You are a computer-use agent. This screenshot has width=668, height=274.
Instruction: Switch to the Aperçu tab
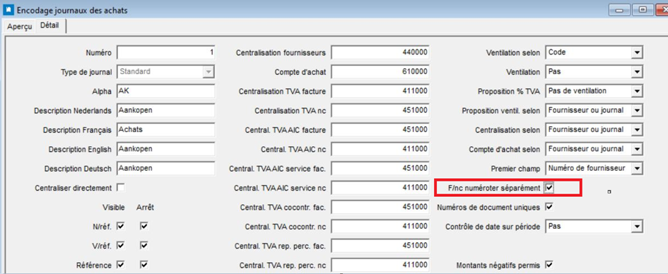20,26
